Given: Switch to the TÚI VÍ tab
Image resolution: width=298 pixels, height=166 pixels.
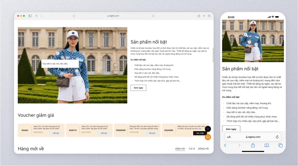Looking at the screenshot, I should [191, 149].
